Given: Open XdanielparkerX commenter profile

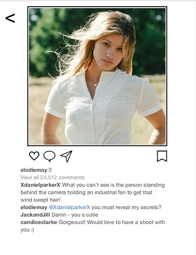Looking at the screenshot, I should click(40, 185).
